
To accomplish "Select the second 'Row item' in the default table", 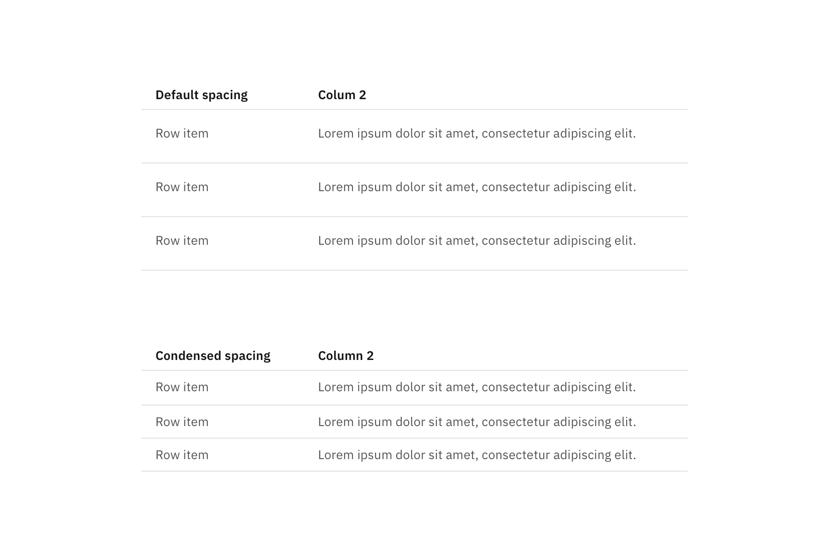I will pos(182,187).
